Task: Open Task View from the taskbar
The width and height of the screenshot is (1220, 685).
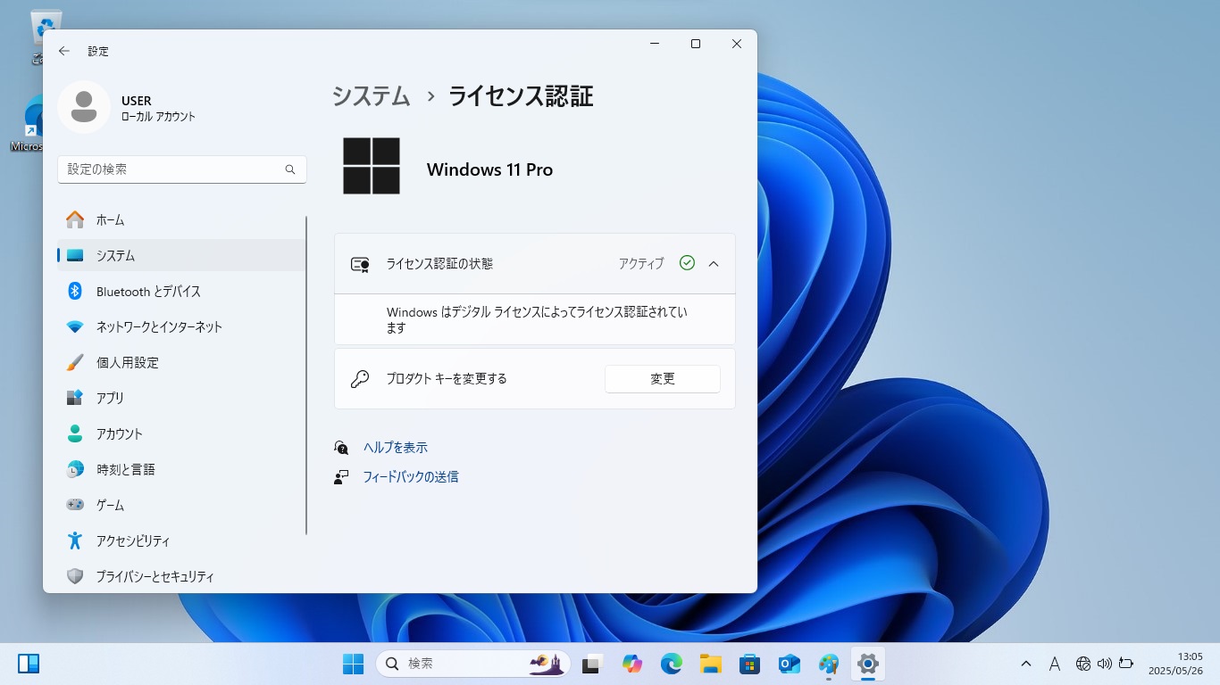Action: (x=591, y=664)
